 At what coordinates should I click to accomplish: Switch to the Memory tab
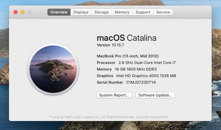pyautogui.click(x=122, y=12)
